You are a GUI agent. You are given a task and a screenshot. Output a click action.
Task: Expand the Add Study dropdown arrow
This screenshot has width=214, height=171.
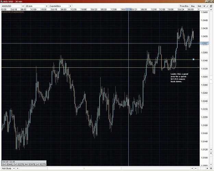coord(14,168)
